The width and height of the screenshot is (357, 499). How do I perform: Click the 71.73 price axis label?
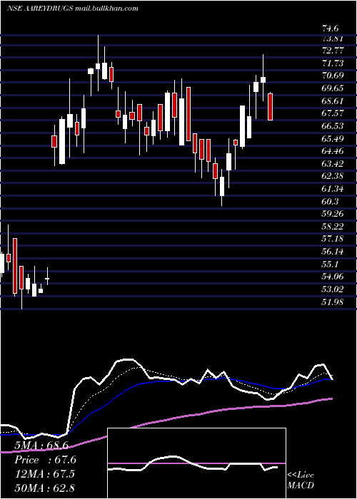(x=333, y=63)
